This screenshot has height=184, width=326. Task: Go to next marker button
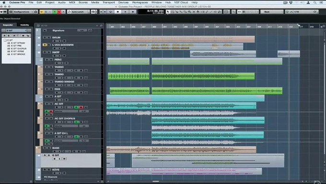[105, 12]
